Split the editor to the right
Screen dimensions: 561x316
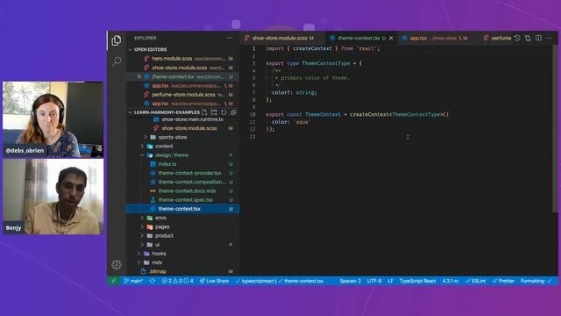538,38
